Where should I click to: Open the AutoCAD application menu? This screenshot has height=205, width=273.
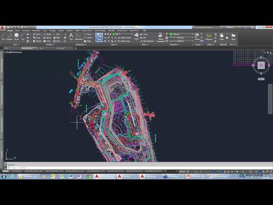[x=3, y=28]
